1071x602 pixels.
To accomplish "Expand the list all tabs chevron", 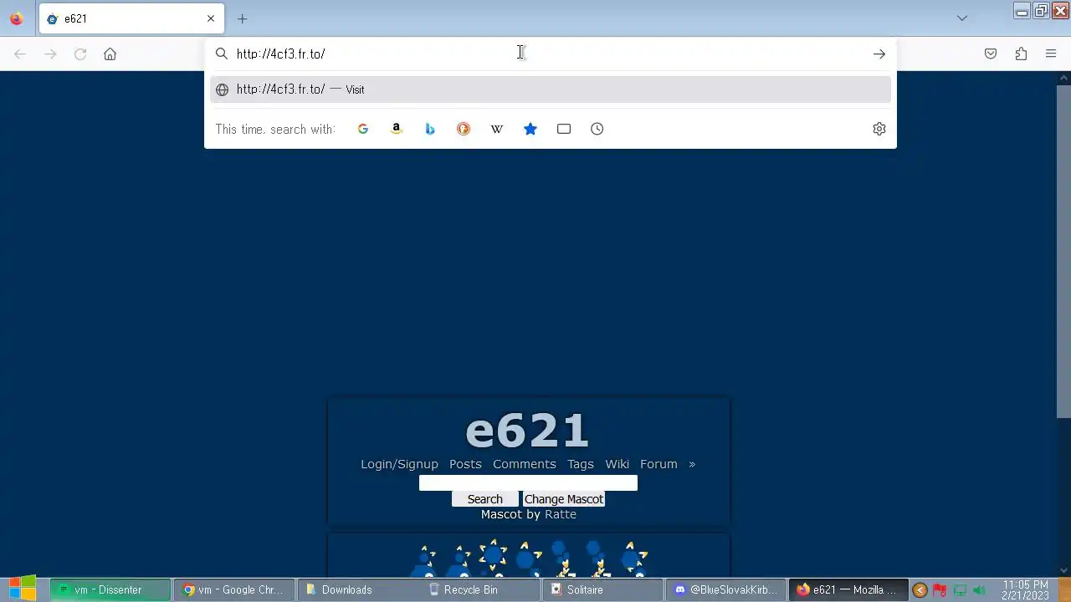I will tap(962, 18).
